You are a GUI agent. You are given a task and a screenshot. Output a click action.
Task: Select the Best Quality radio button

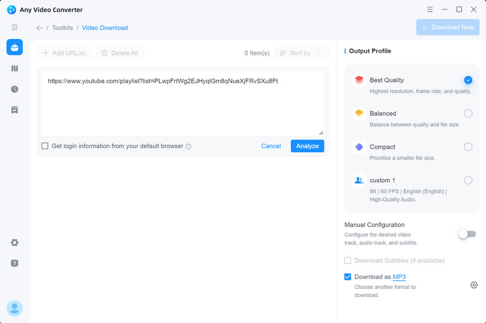point(468,80)
